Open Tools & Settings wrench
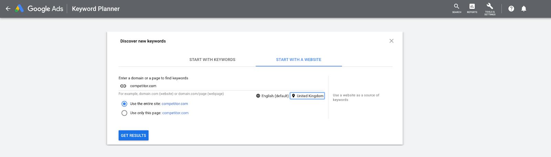The image size is (551, 157). 490,9
